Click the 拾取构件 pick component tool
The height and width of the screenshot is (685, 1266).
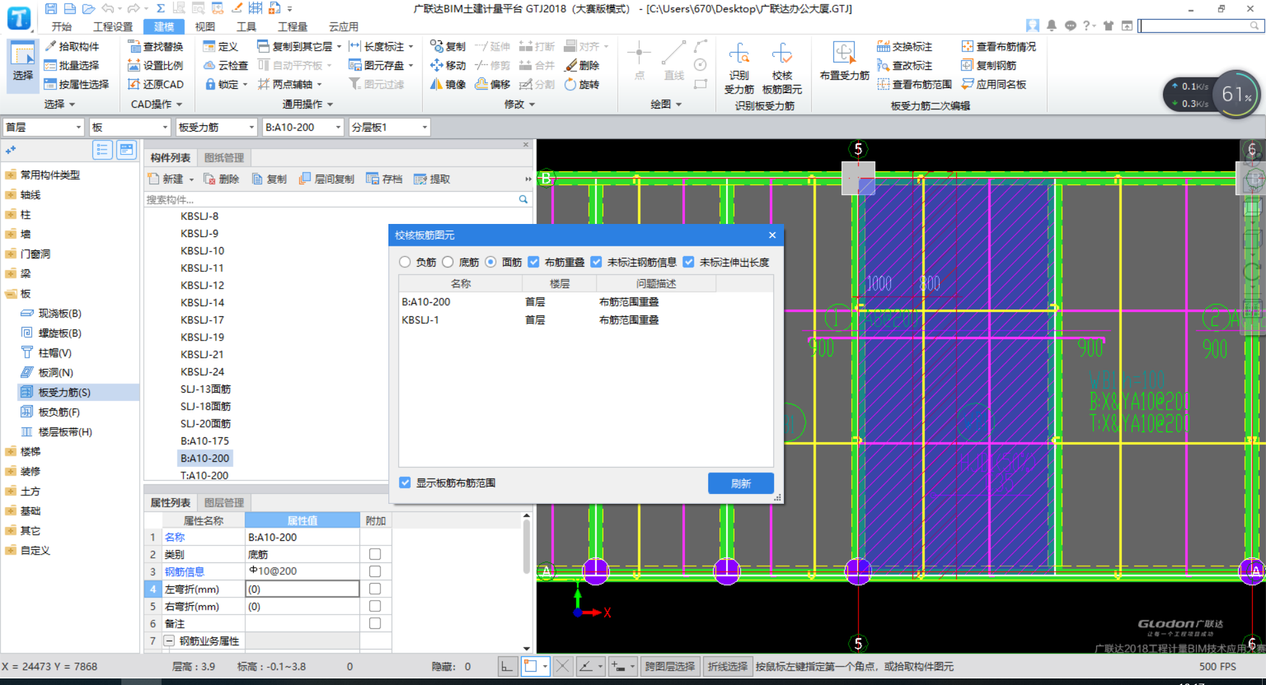tap(73, 46)
